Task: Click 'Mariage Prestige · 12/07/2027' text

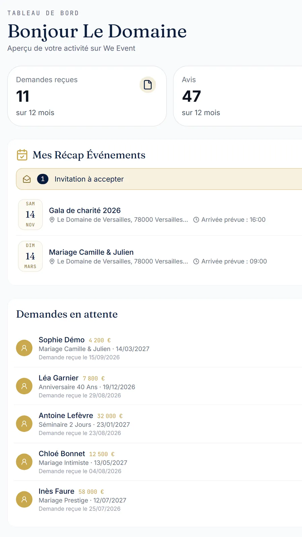Action: (x=83, y=500)
